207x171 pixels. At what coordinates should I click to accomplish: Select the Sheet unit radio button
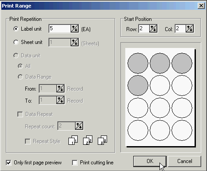pyautogui.click(x=16, y=42)
